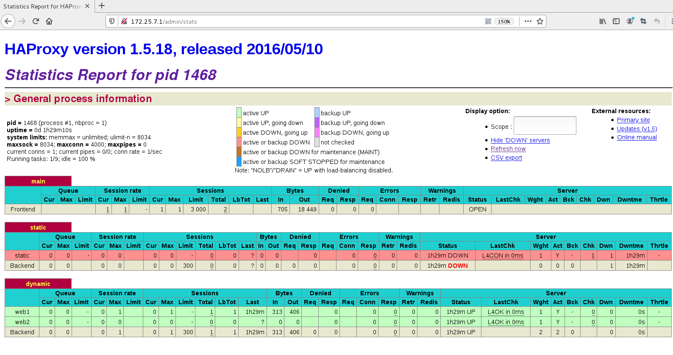Click the Refresh now link
This screenshot has height=355, width=673.
(508, 149)
